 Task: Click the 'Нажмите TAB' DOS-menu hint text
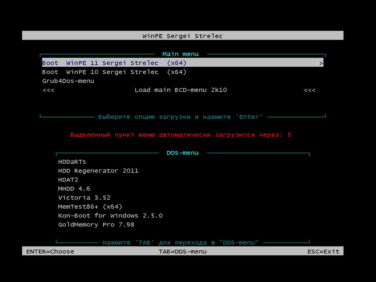(x=181, y=242)
